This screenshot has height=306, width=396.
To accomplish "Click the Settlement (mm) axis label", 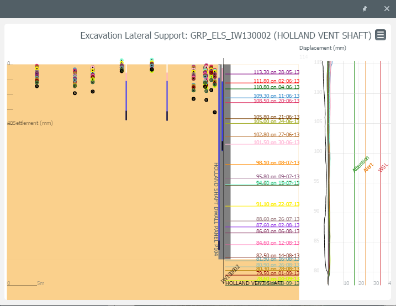I will pyautogui.click(x=33, y=123).
